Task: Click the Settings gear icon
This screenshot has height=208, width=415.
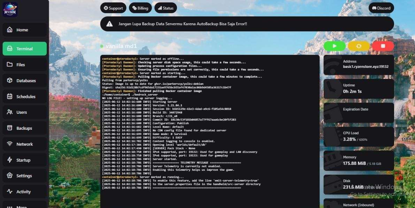Action: (x=10, y=176)
